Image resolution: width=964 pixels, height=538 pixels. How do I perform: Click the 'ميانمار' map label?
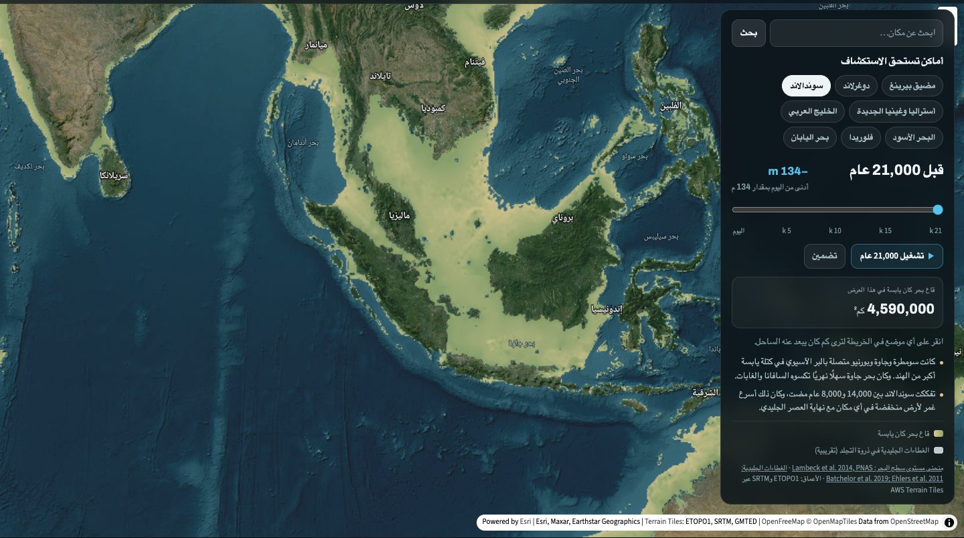point(316,46)
